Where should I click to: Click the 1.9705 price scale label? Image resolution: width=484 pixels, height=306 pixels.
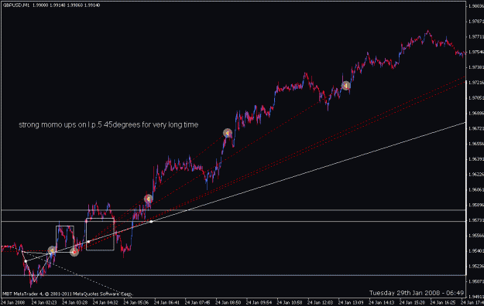pyautogui.click(x=476, y=98)
